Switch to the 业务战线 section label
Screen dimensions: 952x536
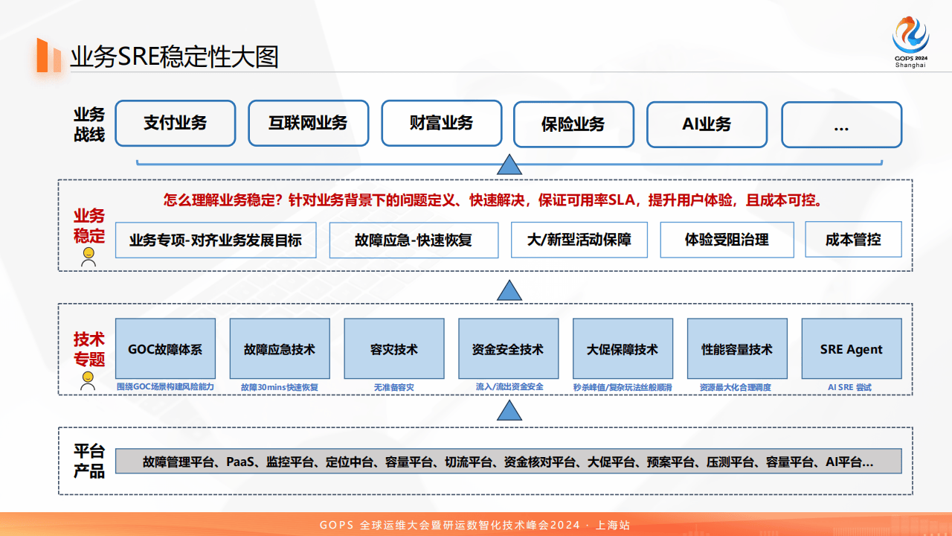click(x=89, y=123)
